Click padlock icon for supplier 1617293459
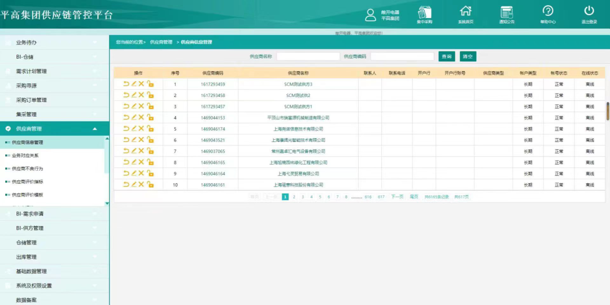This screenshot has width=610, height=305. (x=150, y=84)
